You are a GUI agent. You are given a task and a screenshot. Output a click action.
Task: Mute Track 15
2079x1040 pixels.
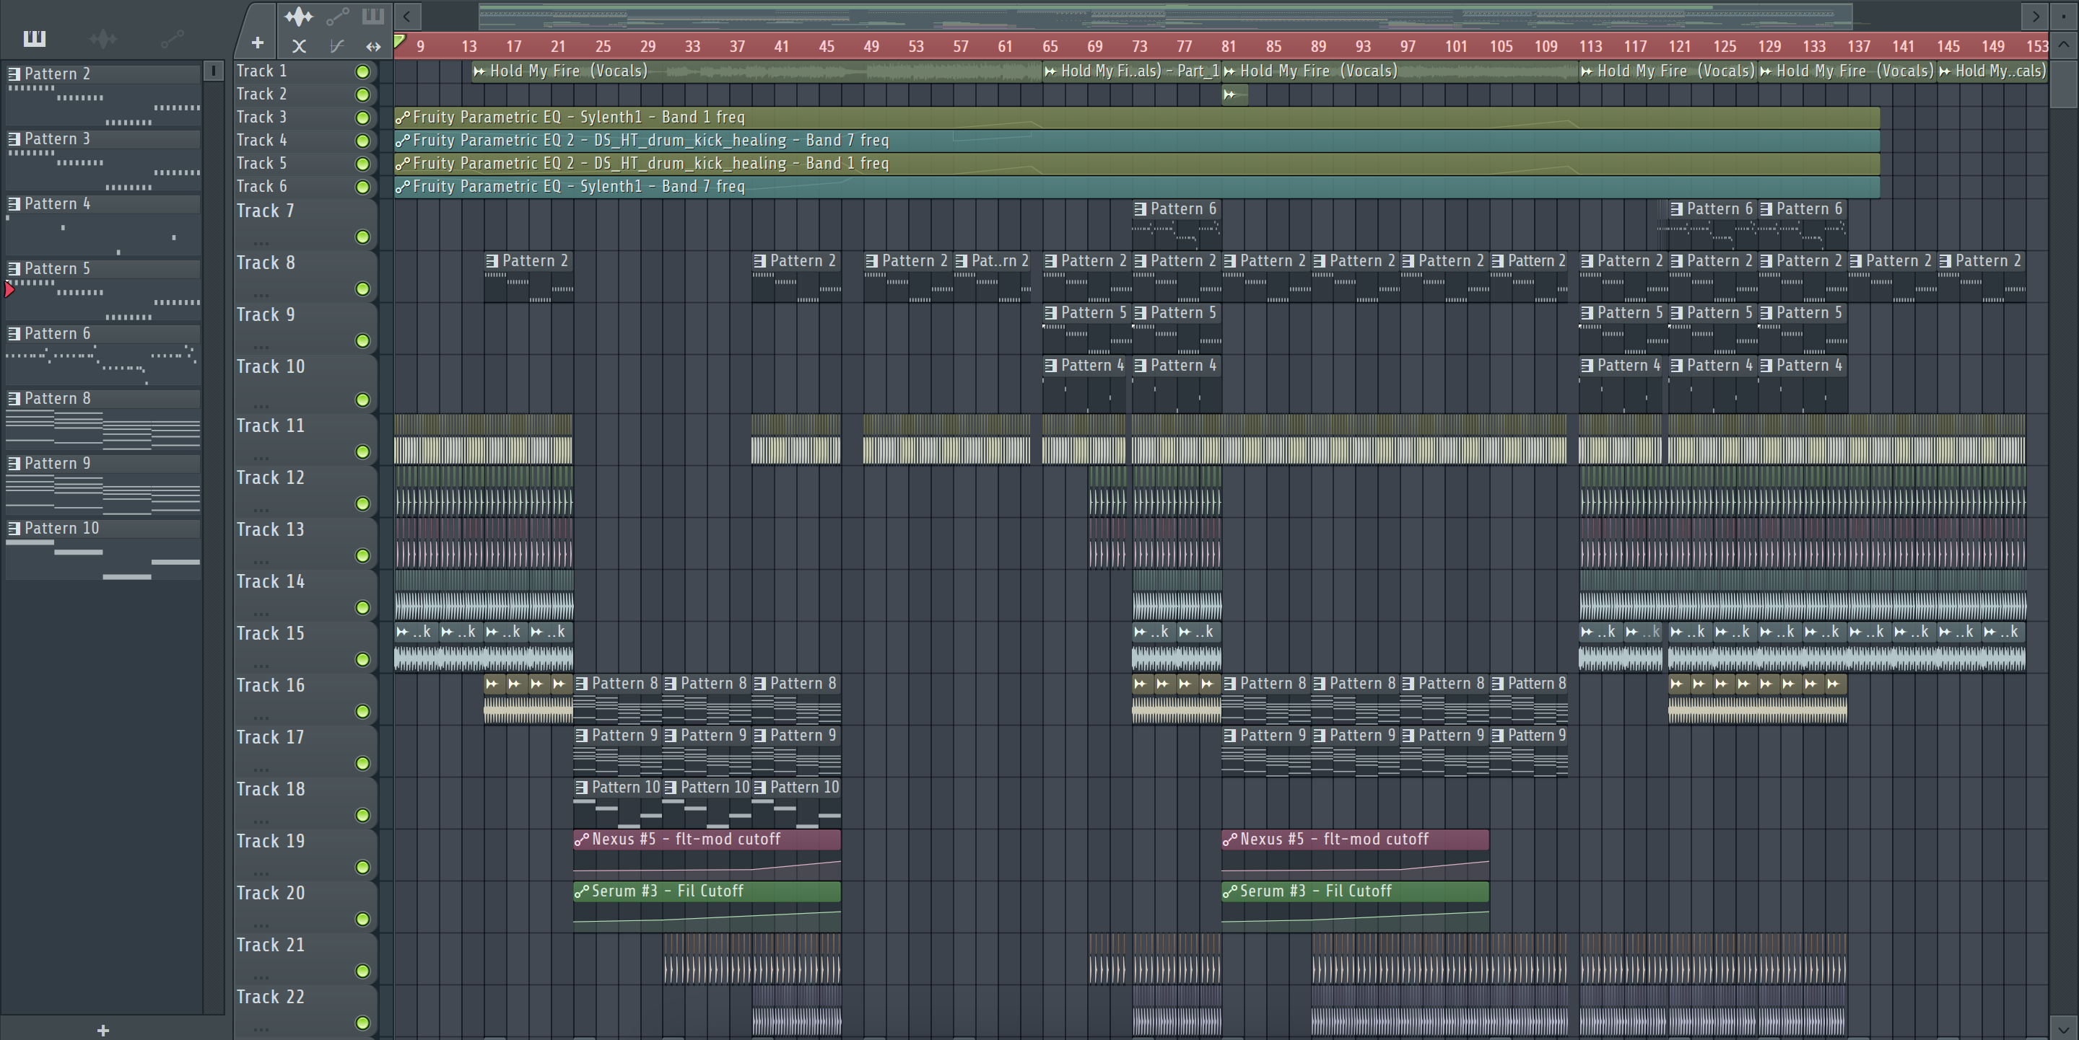tap(363, 659)
